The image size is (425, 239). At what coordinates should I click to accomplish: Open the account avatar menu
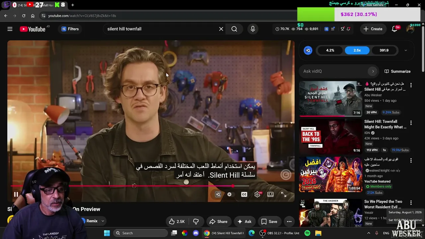[x=410, y=29]
